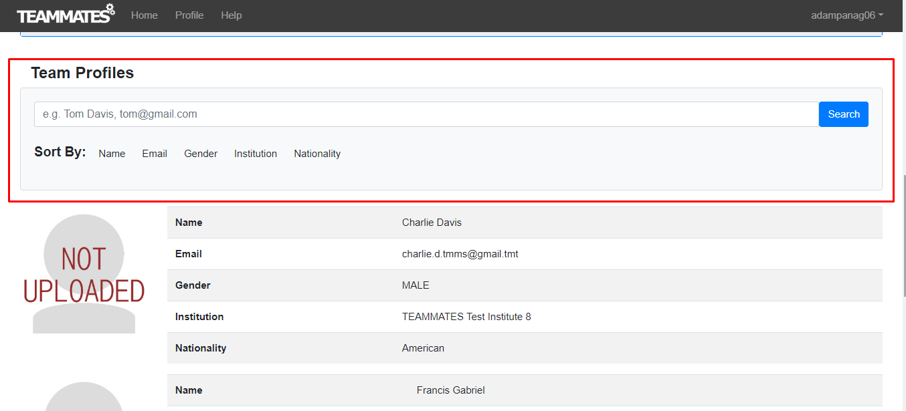This screenshot has width=906, height=411.
Task: Click the Nationality row label for Charlie Davis
Action: point(201,348)
